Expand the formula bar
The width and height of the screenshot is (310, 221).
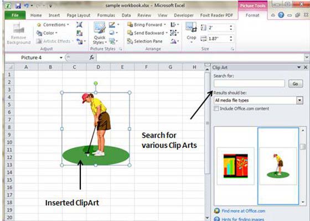307,57
